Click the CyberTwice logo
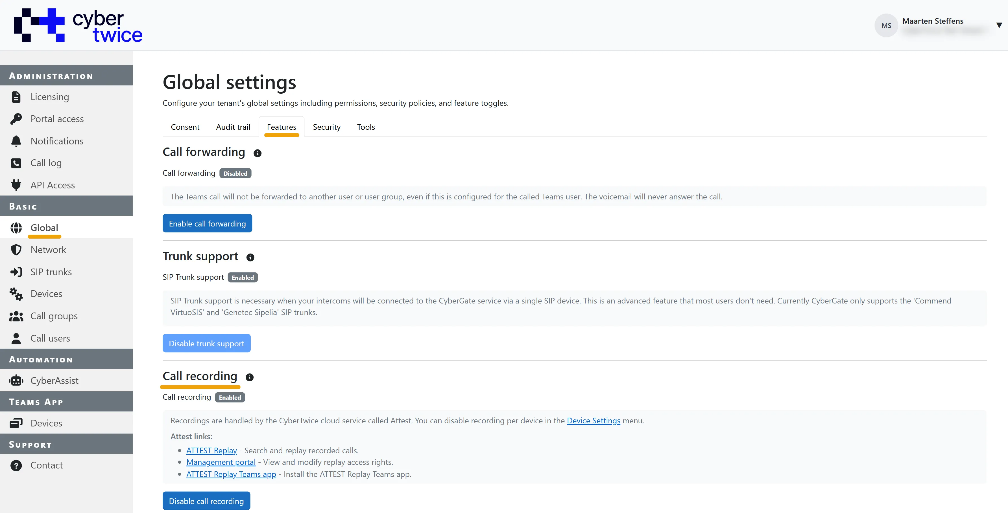The width and height of the screenshot is (1008, 528). 78,25
